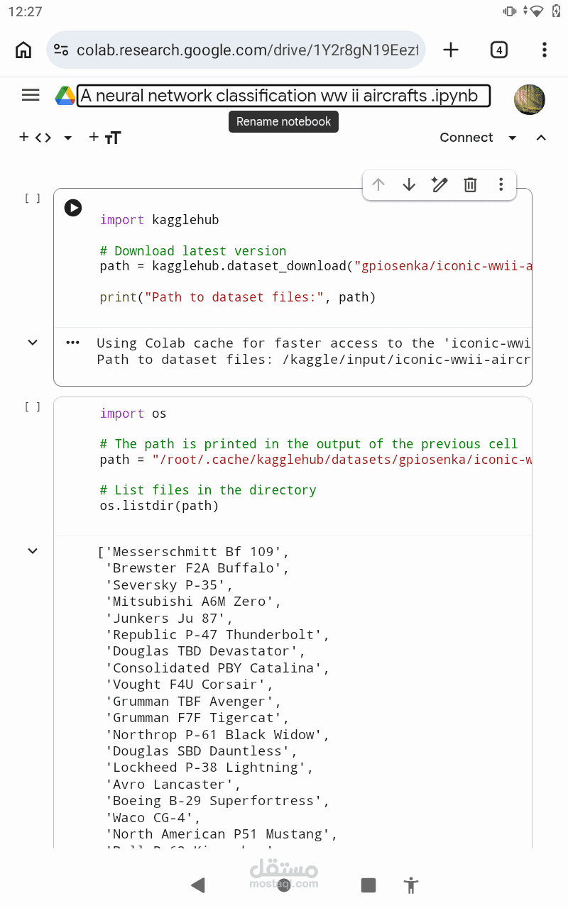The image size is (568, 908).
Task: Open more cell actions menu
Action: click(x=501, y=185)
